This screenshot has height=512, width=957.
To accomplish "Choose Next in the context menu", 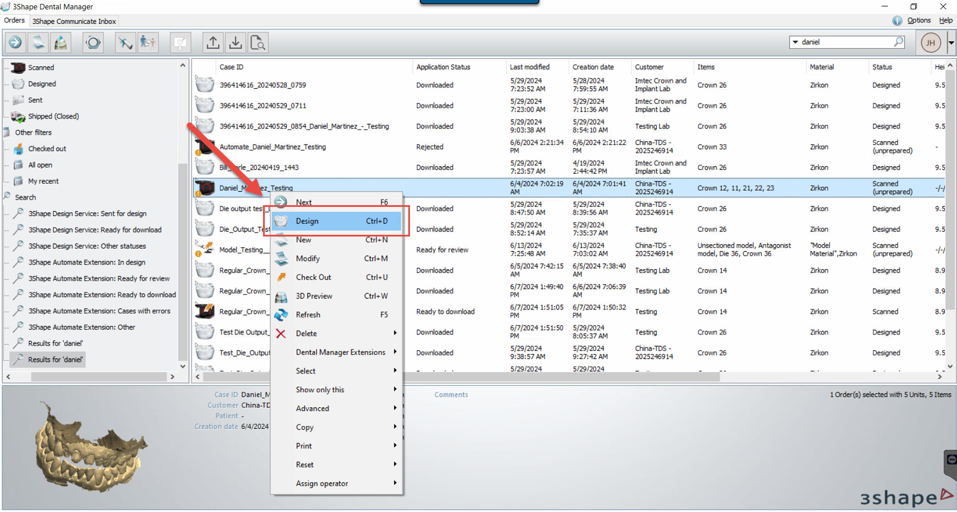I will pyautogui.click(x=337, y=202).
